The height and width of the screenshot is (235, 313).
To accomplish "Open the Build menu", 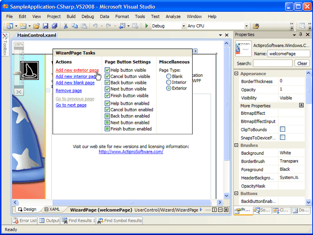I will point(71,17).
